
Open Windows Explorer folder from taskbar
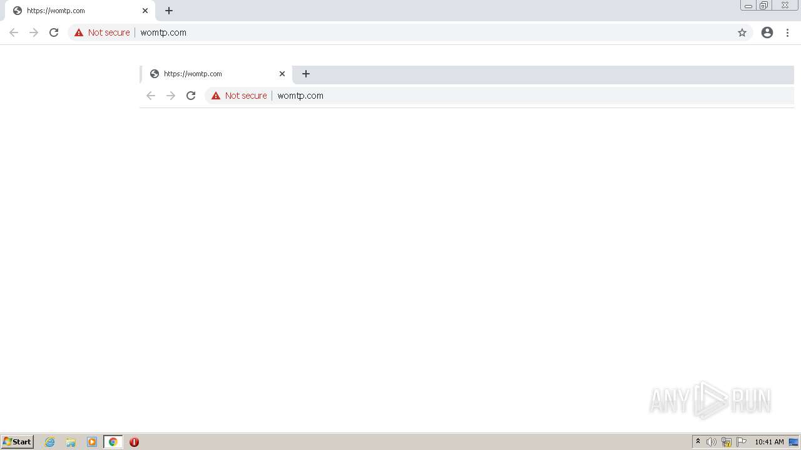pyautogui.click(x=71, y=442)
